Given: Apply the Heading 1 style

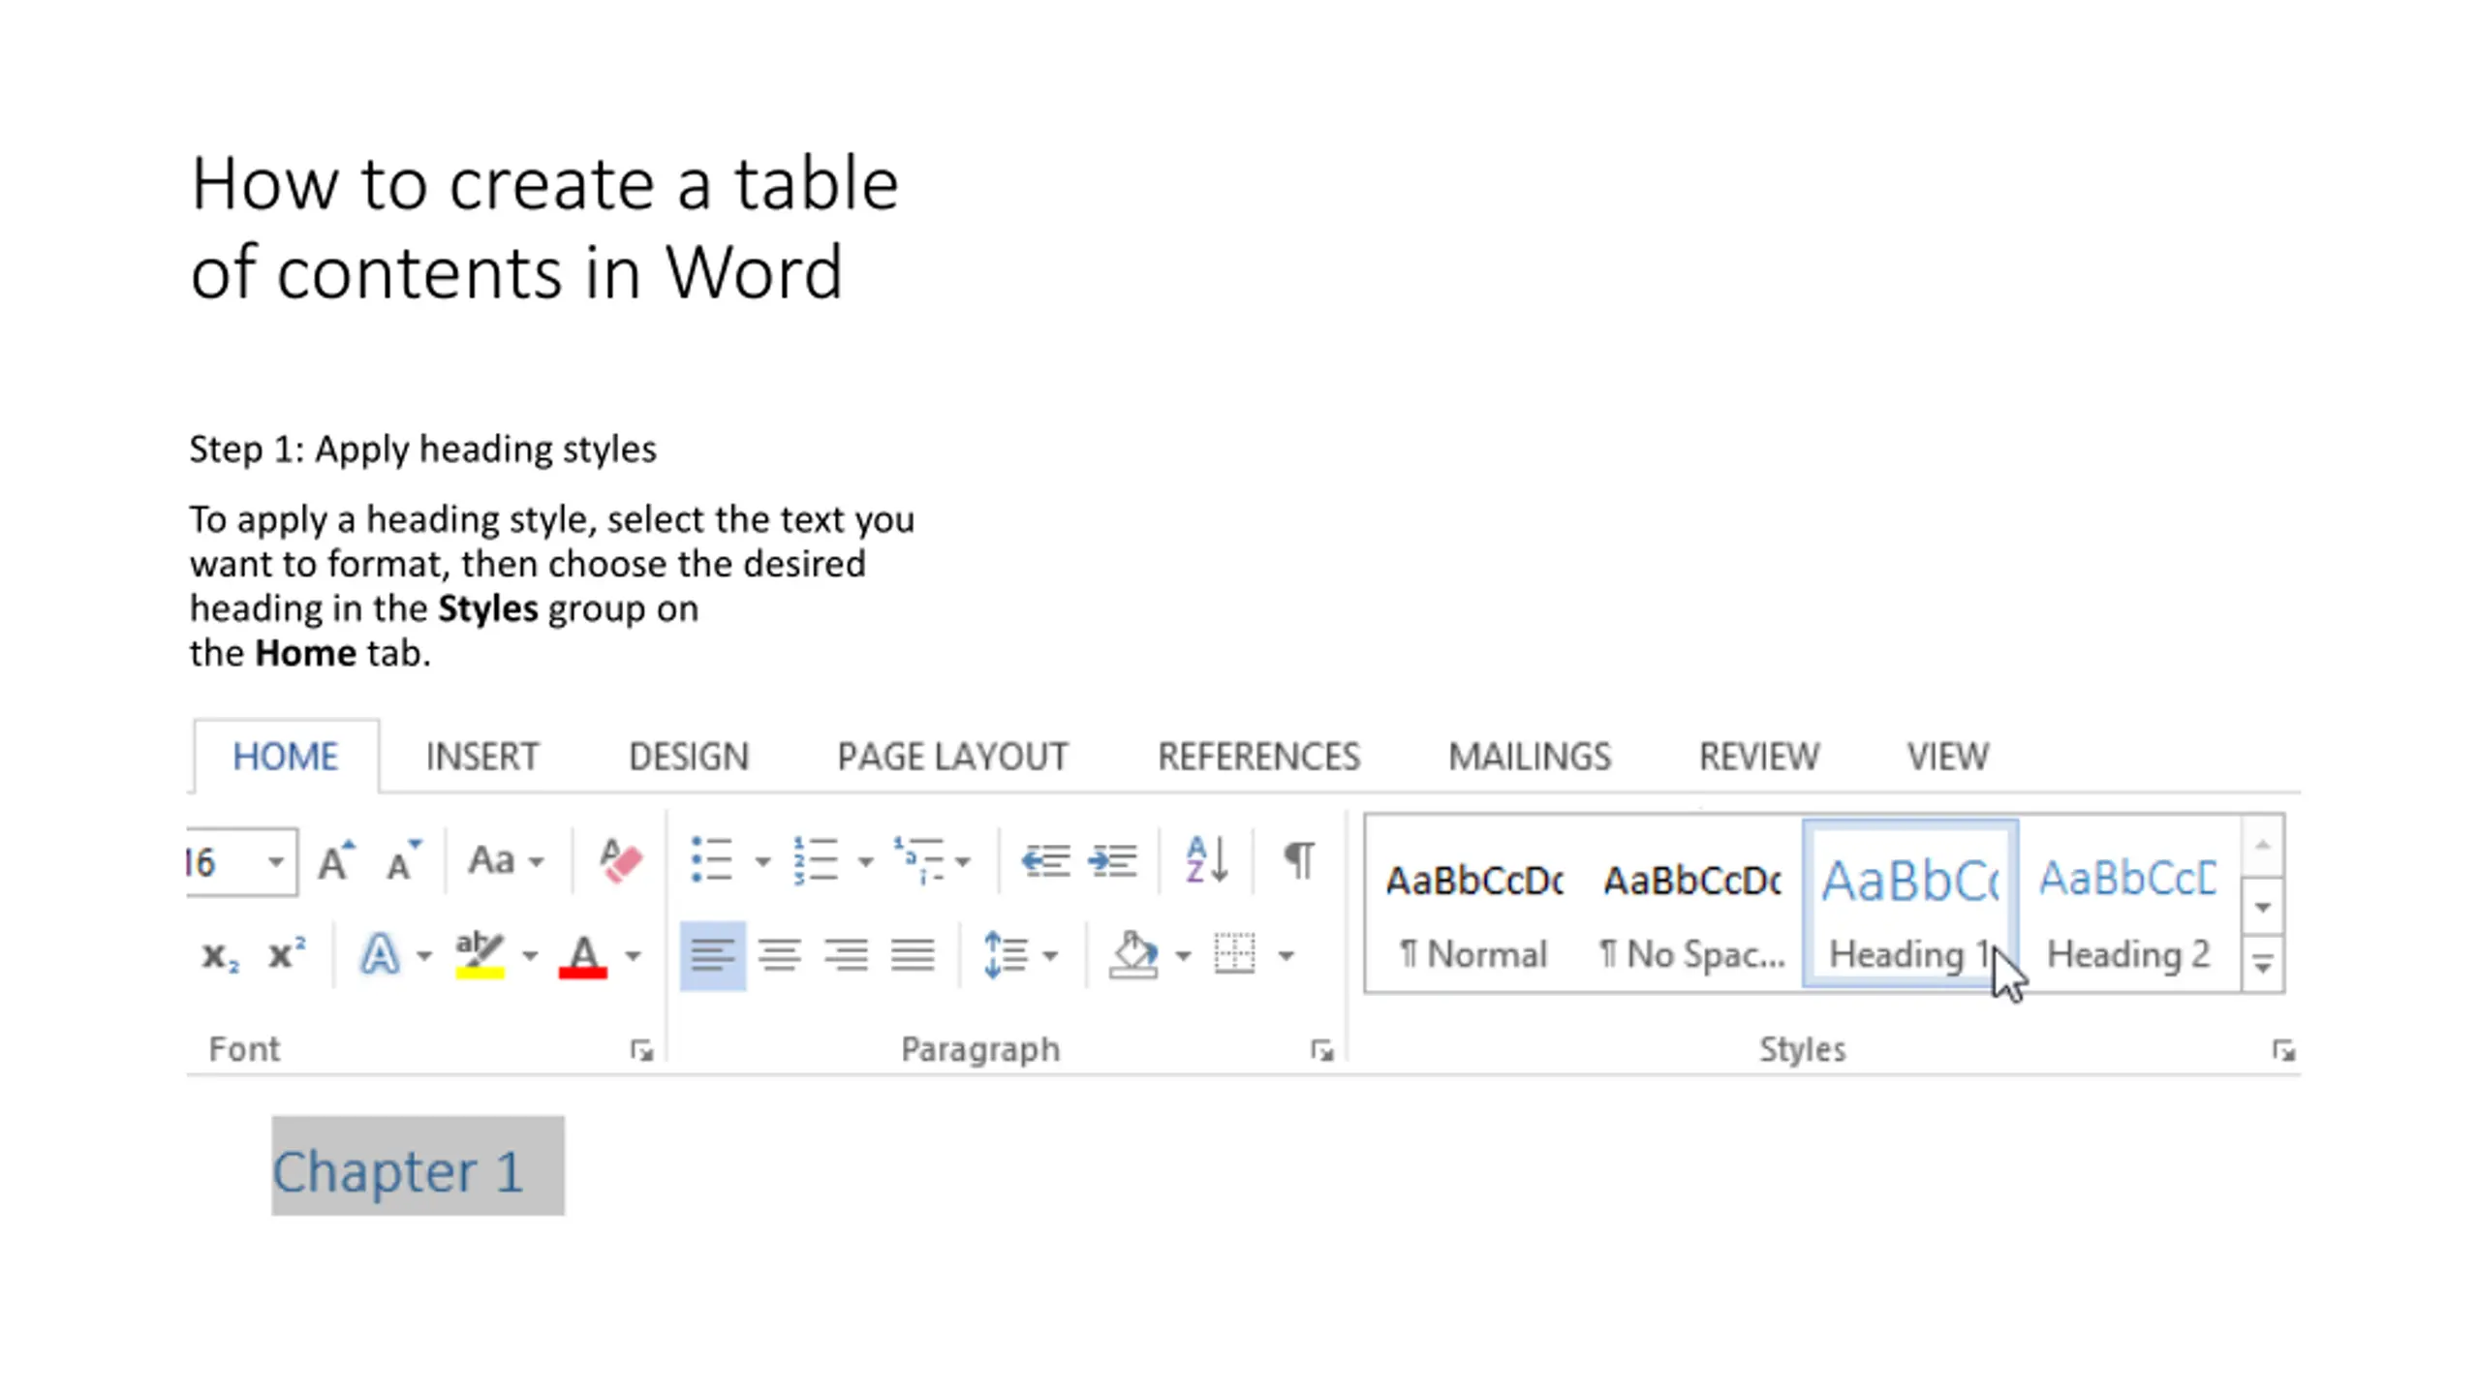Looking at the screenshot, I should [1910, 905].
